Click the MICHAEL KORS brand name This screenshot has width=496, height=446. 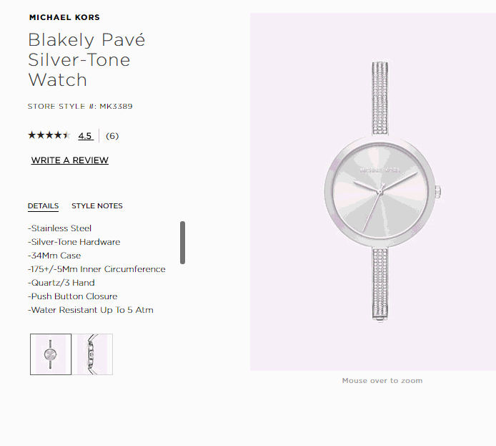coord(64,17)
